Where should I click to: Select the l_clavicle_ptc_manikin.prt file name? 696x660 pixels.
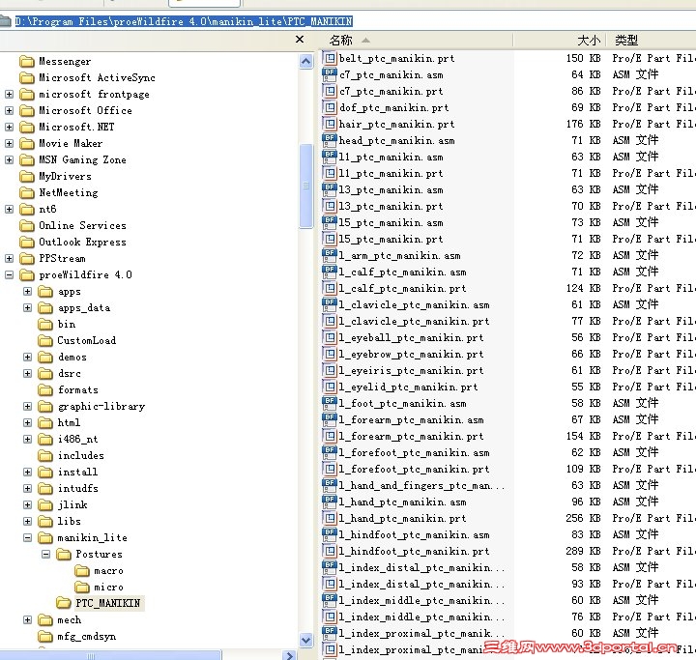click(414, 321)
